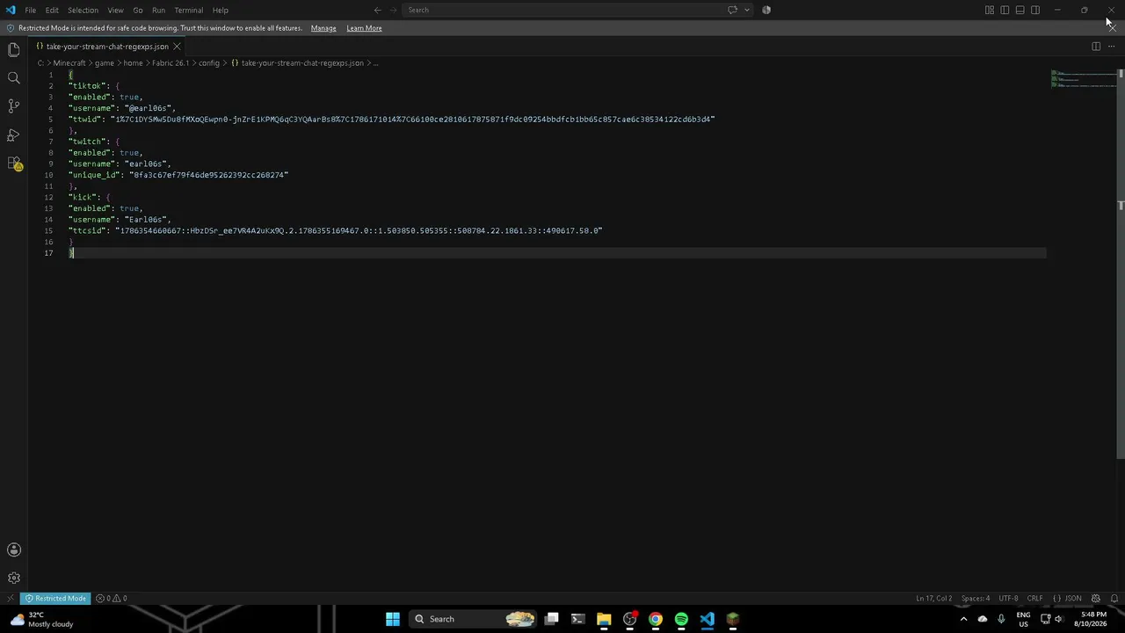Screen dimensions: 1125x633
Task: Open the remote window indicator
Action: point(10,599)
